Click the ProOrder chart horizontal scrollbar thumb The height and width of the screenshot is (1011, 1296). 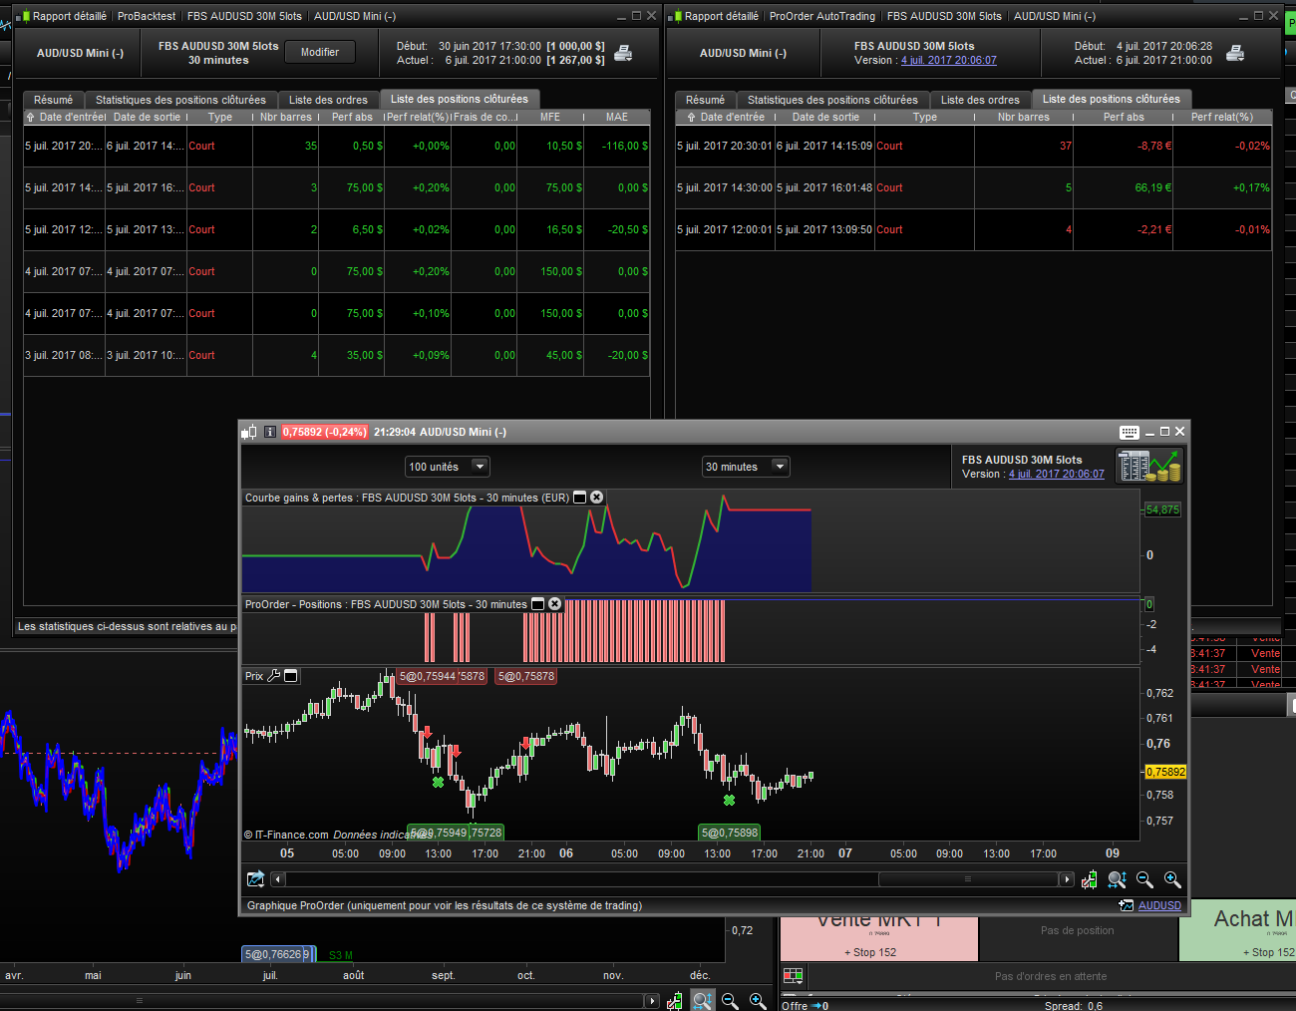(967, 879)
